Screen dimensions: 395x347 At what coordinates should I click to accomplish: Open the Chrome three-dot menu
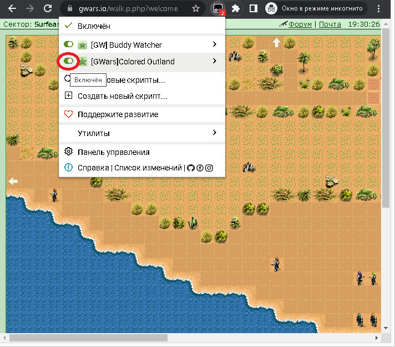tap(378, 8)
